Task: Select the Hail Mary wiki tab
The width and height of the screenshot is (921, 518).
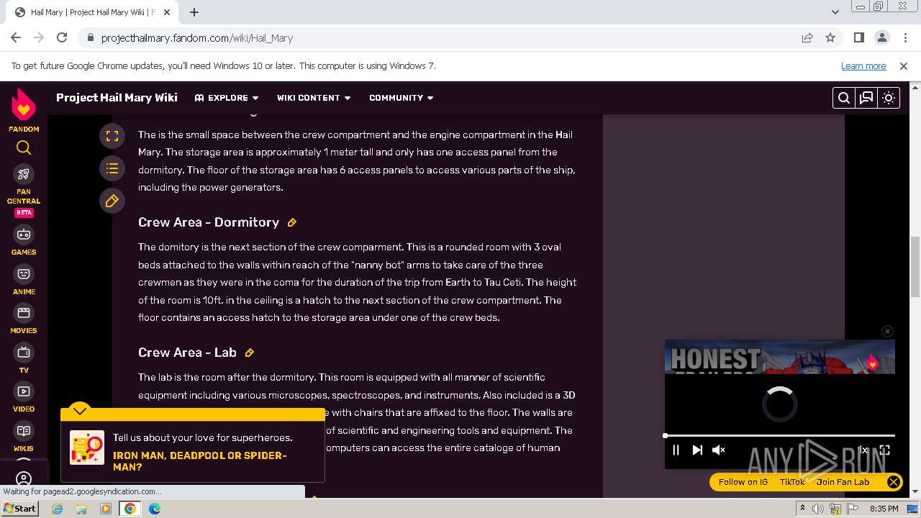Action: (92, 12)
